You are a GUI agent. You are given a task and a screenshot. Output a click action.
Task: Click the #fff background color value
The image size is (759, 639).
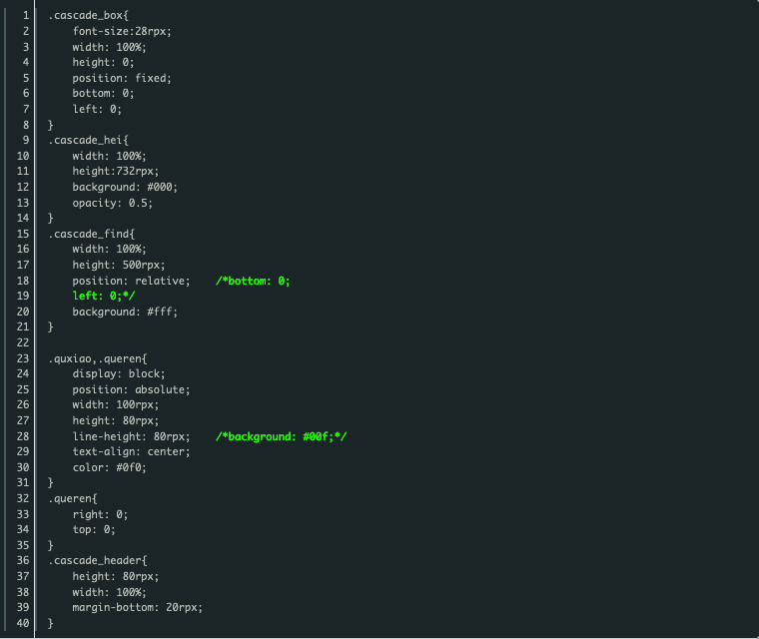coord(160,312)
